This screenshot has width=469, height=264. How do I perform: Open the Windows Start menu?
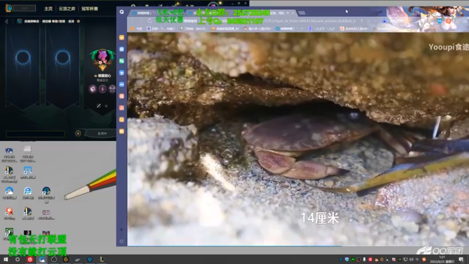(6, 259)
